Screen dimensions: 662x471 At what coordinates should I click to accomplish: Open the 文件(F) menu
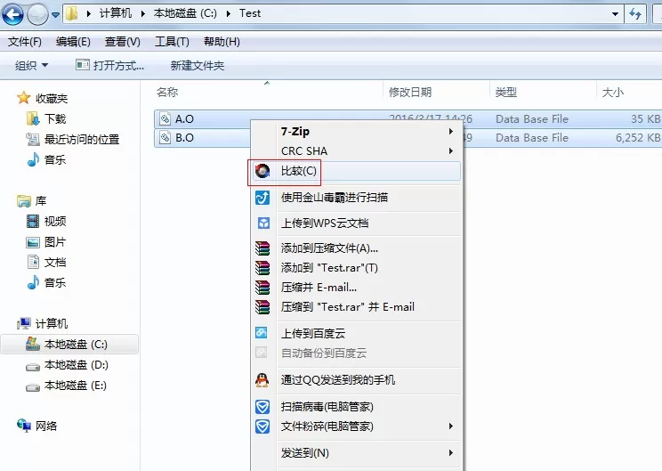tap(25, 42)
